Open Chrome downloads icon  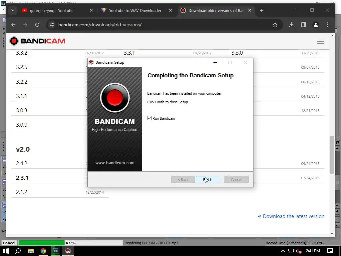point(292,25)
